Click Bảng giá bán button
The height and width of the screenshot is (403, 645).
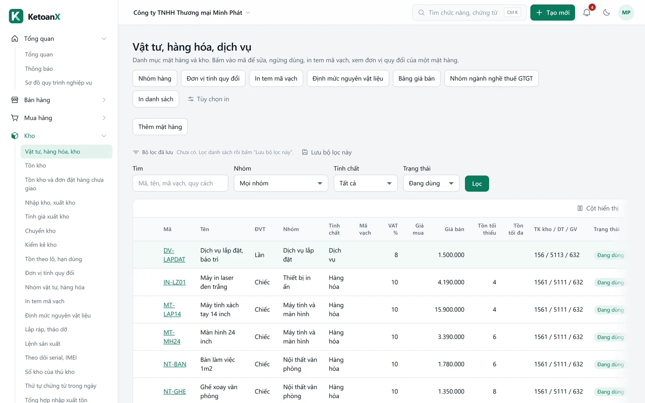[417, 78]
